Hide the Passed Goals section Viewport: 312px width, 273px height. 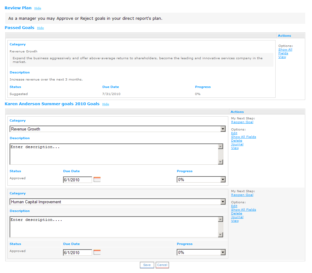[x=40, y=28]
